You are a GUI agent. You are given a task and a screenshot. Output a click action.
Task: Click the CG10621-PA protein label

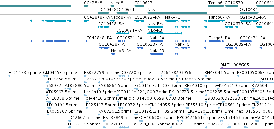(130, 38)
